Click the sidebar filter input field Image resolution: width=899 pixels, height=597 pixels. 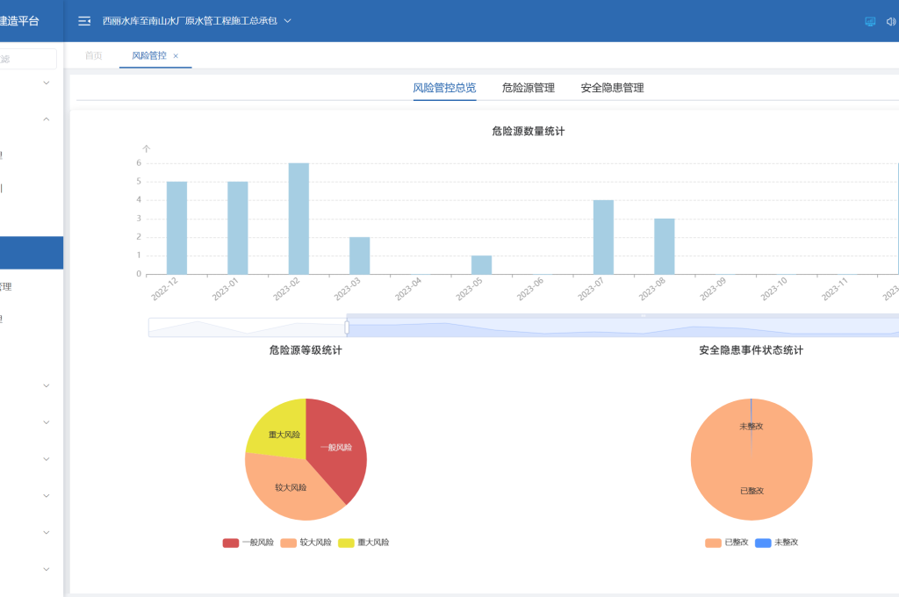coord(28,59)
